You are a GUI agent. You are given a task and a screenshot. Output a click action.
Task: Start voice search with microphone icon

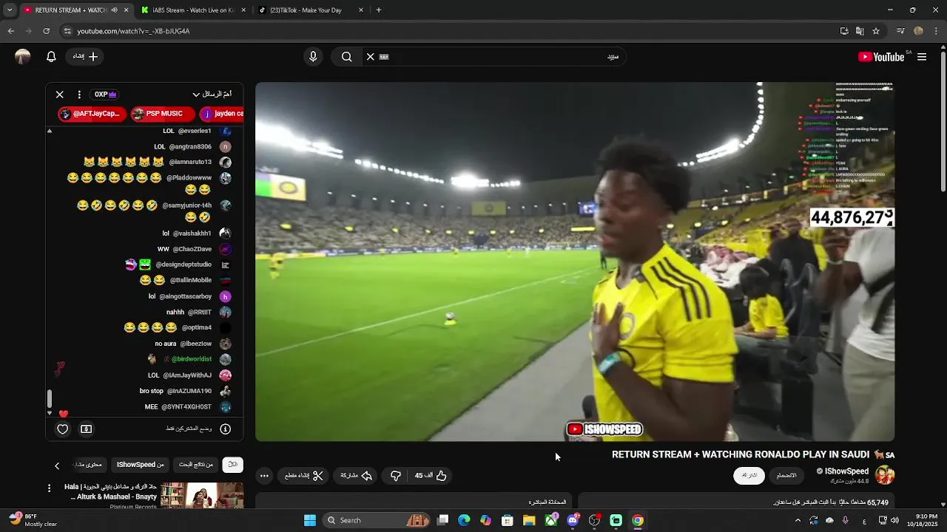pyautogui.click(x=313, y=57)
